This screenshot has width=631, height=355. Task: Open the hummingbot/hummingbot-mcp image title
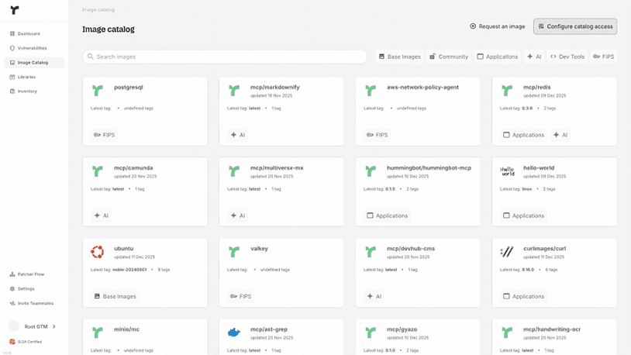point(429,168)
